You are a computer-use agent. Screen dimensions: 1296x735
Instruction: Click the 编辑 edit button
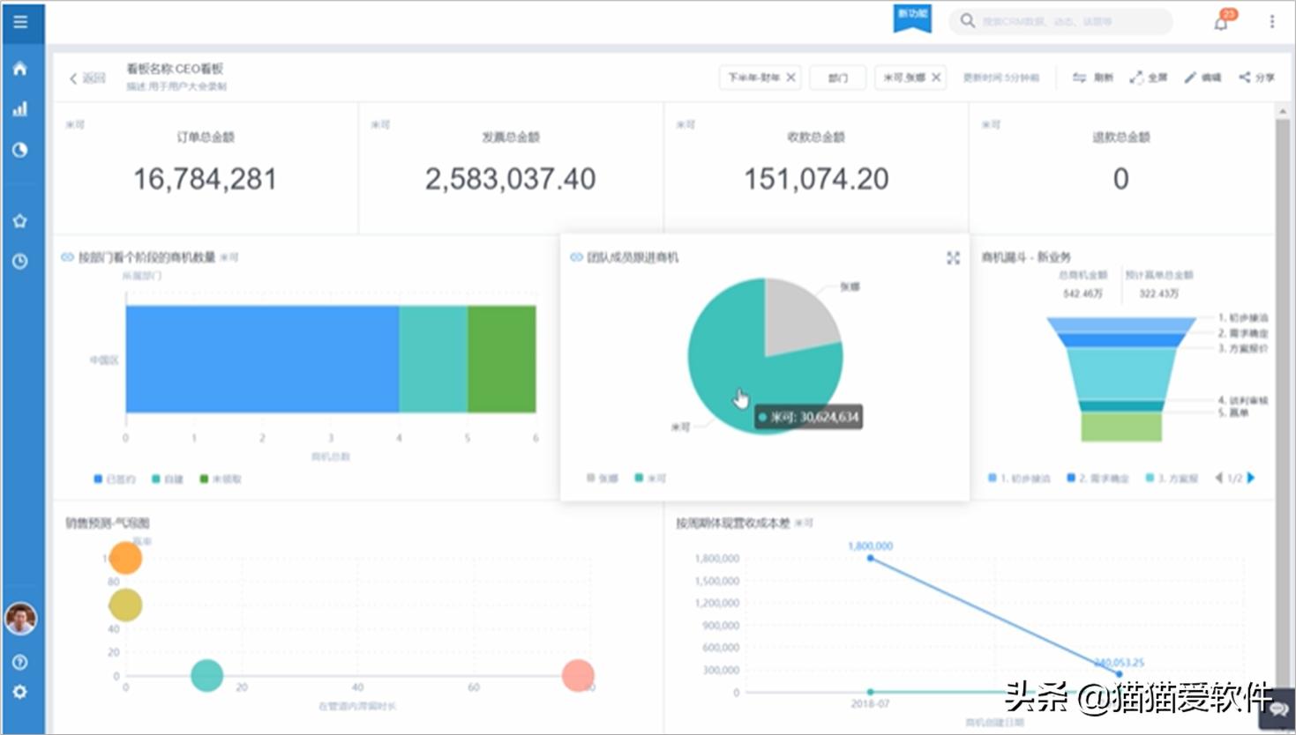coord(1203,78)
